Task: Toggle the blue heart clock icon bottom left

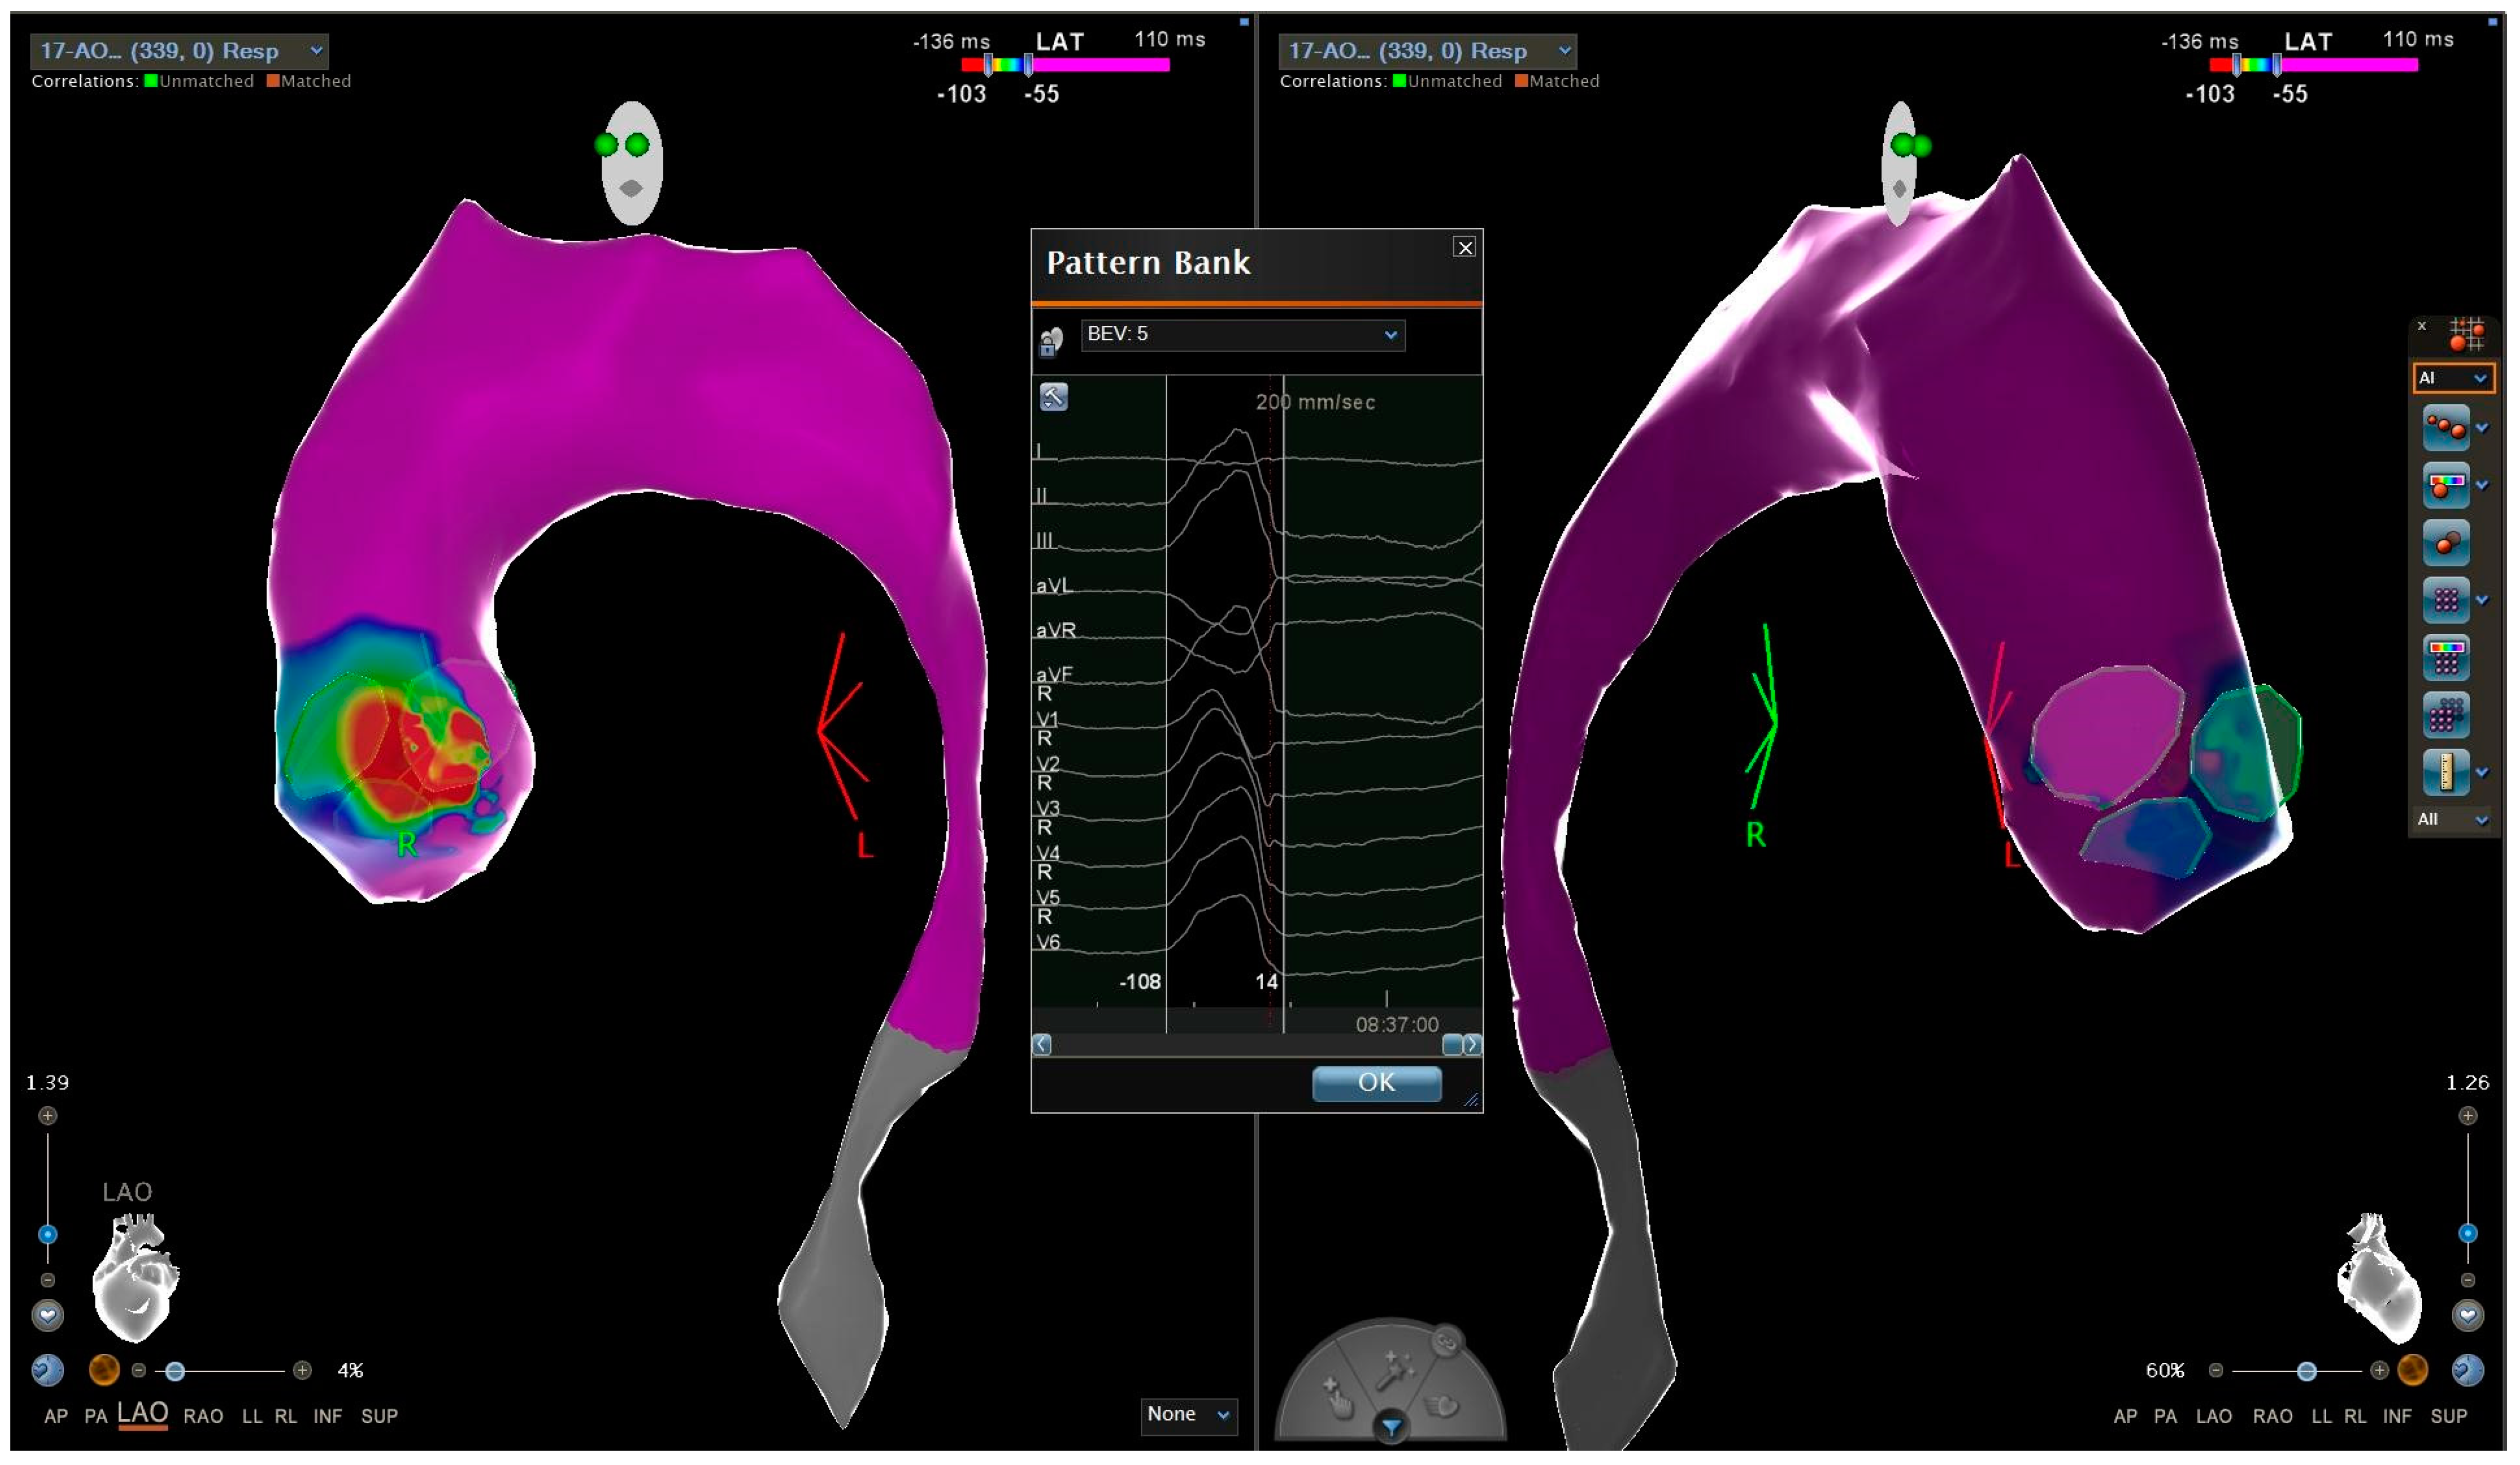Action: click(x=47, y=1369)
